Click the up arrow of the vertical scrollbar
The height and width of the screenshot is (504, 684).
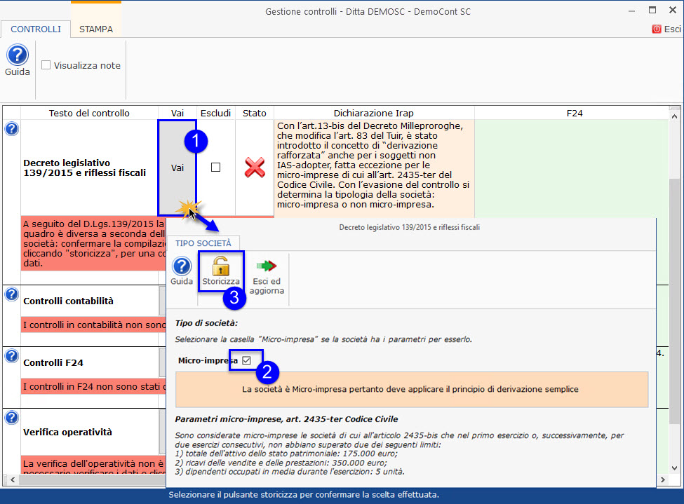674,116
